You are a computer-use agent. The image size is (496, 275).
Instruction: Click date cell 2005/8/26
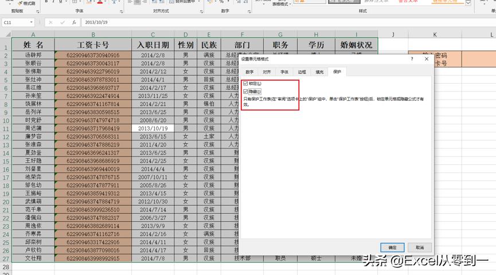(x=153, y=185)
